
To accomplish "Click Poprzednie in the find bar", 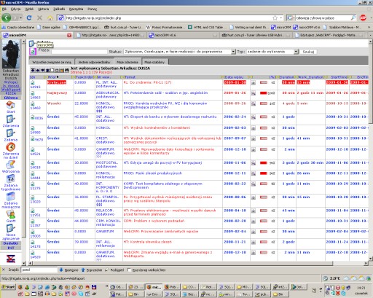I will 92,270.
